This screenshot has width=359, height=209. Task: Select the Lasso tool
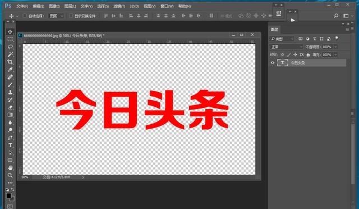coord(10,47)
